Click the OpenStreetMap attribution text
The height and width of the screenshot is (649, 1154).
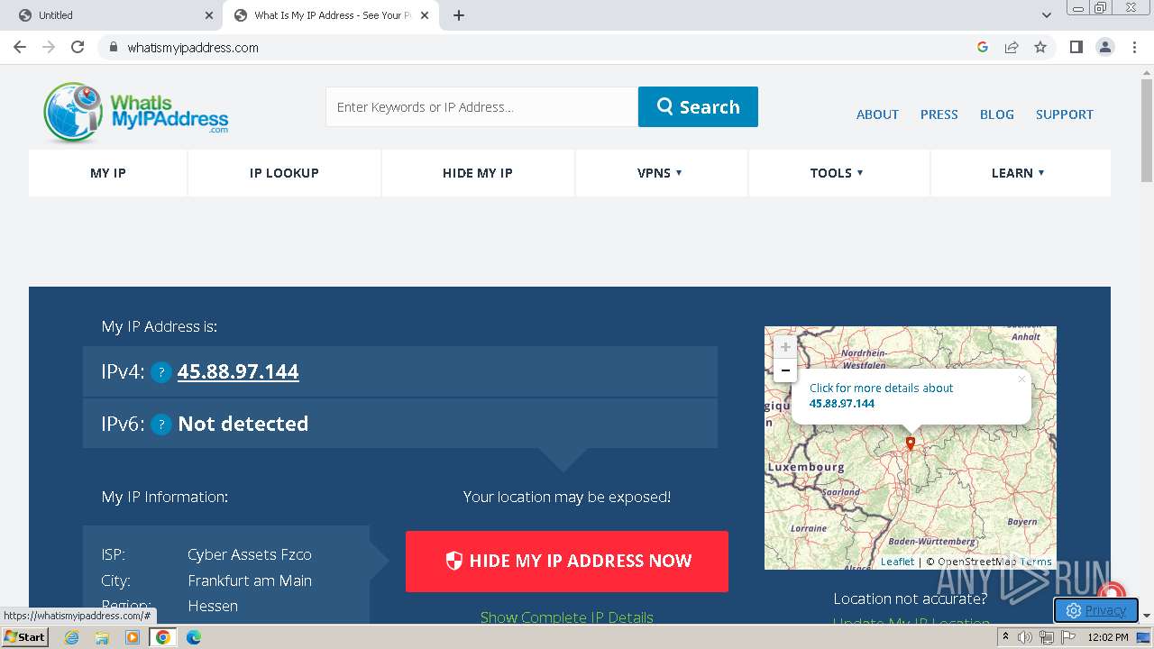pyautogui.click(x=976, y=562)
